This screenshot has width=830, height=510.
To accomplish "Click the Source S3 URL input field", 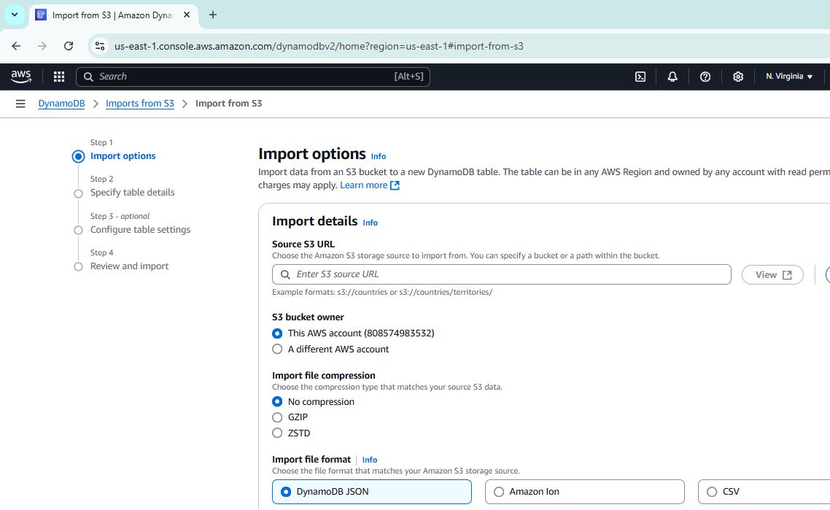I will pyautogui.click(x=501, y=274).
